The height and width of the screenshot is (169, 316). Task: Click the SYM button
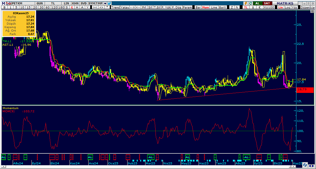click(92, 3)
